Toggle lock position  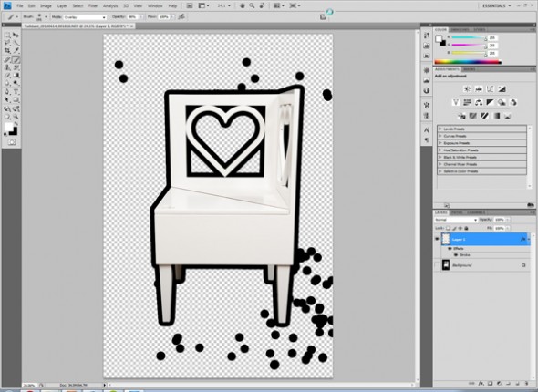460,228
